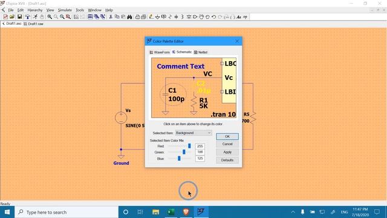Image resolution: width=387 pixels, height=218 pixels.
Task: Close the Color Palette Editor dialog
Action: [x=237, y=41]
